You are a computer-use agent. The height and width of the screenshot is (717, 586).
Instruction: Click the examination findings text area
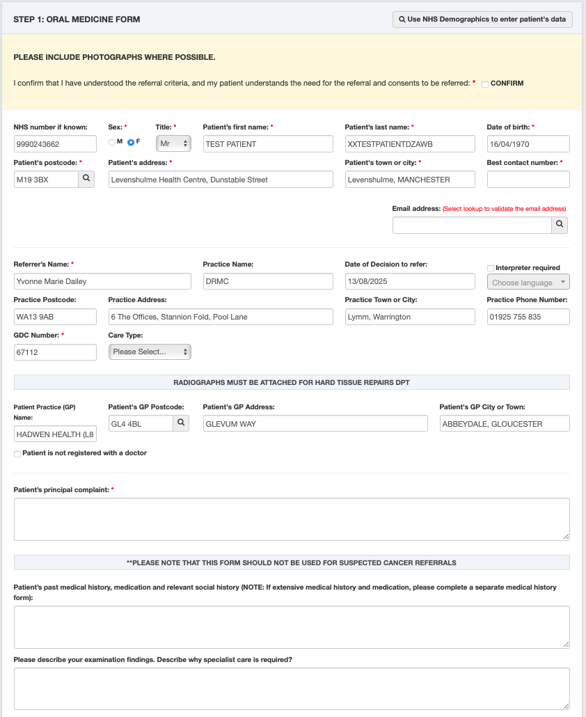tap(292, 688)
